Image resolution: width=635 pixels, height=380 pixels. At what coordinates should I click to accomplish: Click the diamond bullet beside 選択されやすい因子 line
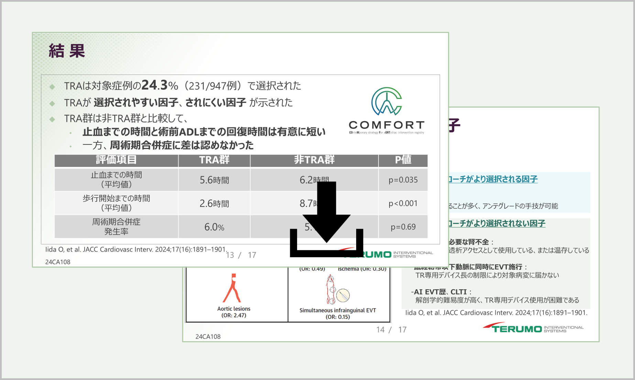click(52, 103)
